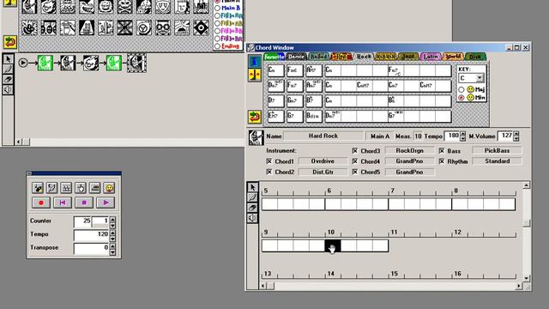This screenshot has width=549, height=309.
Task: Click the speaker tool in chord timeline
Action: point(252,218)
